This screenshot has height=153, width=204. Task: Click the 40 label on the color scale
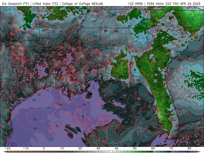pyautogui.click(x=117, y=148)
